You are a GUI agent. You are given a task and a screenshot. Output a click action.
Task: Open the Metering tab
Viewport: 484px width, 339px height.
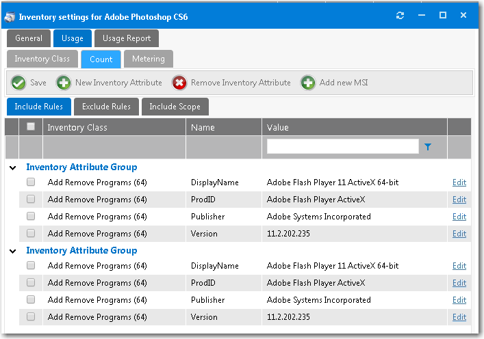coord(148,59)
